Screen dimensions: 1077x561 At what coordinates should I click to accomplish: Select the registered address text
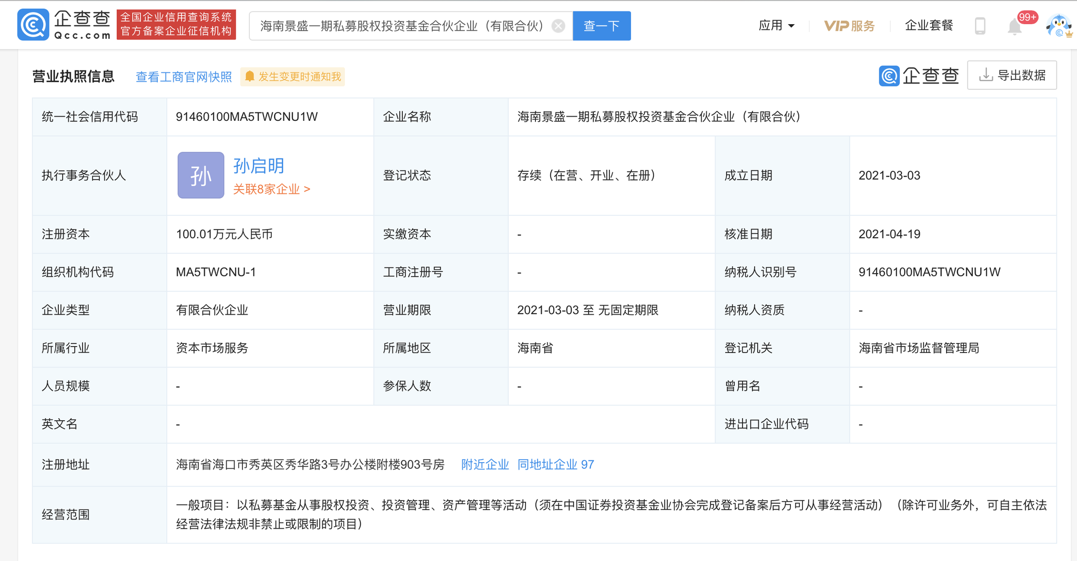tap(310, 464)
